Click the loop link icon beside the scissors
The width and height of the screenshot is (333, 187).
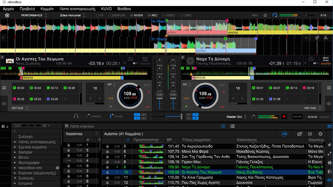tap(317, 38)
